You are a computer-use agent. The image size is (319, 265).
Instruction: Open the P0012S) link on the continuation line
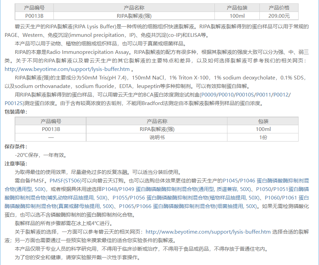(x=14, y=103)
